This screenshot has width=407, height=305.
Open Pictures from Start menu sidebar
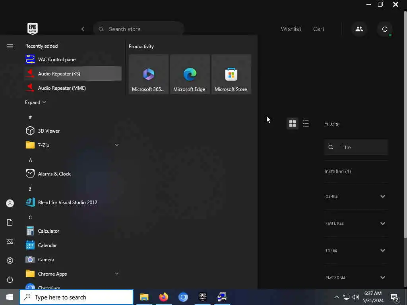tap(10, 241)
